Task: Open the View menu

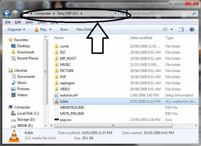Action: click(x=29, y=22)
